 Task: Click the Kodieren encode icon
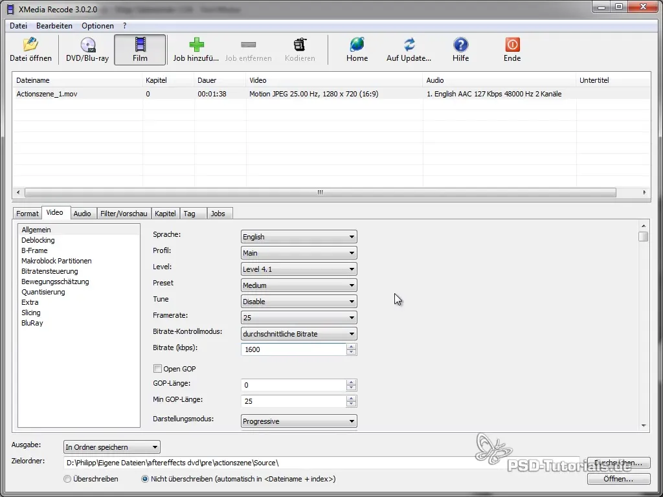[300, 45]
